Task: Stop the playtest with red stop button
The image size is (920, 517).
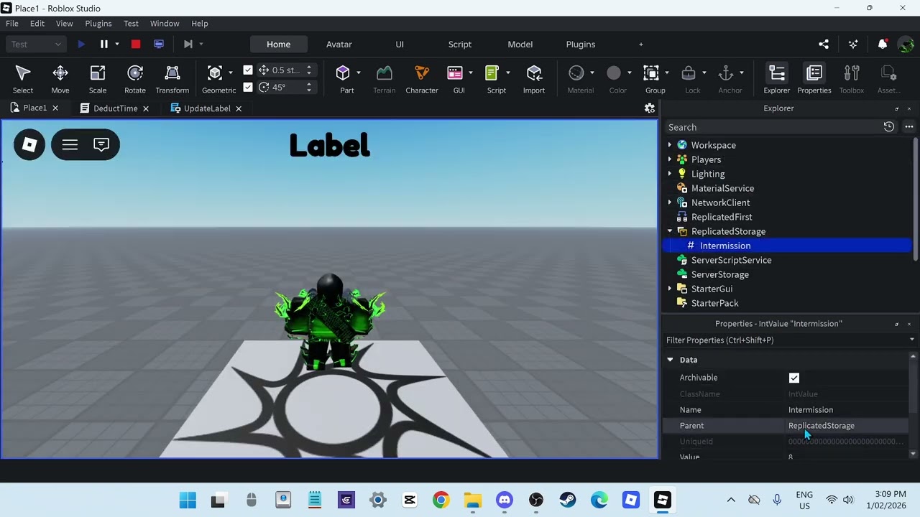Action: click(x=136, y=45)
